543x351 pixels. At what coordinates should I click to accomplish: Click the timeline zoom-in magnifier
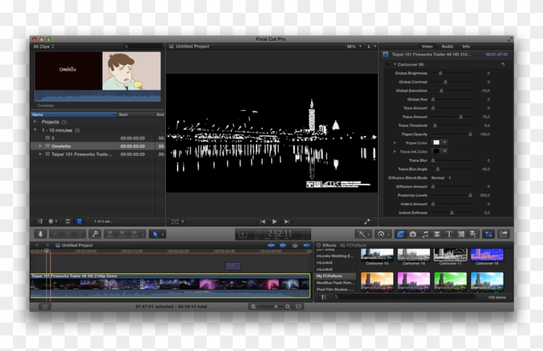pos(288,306)
